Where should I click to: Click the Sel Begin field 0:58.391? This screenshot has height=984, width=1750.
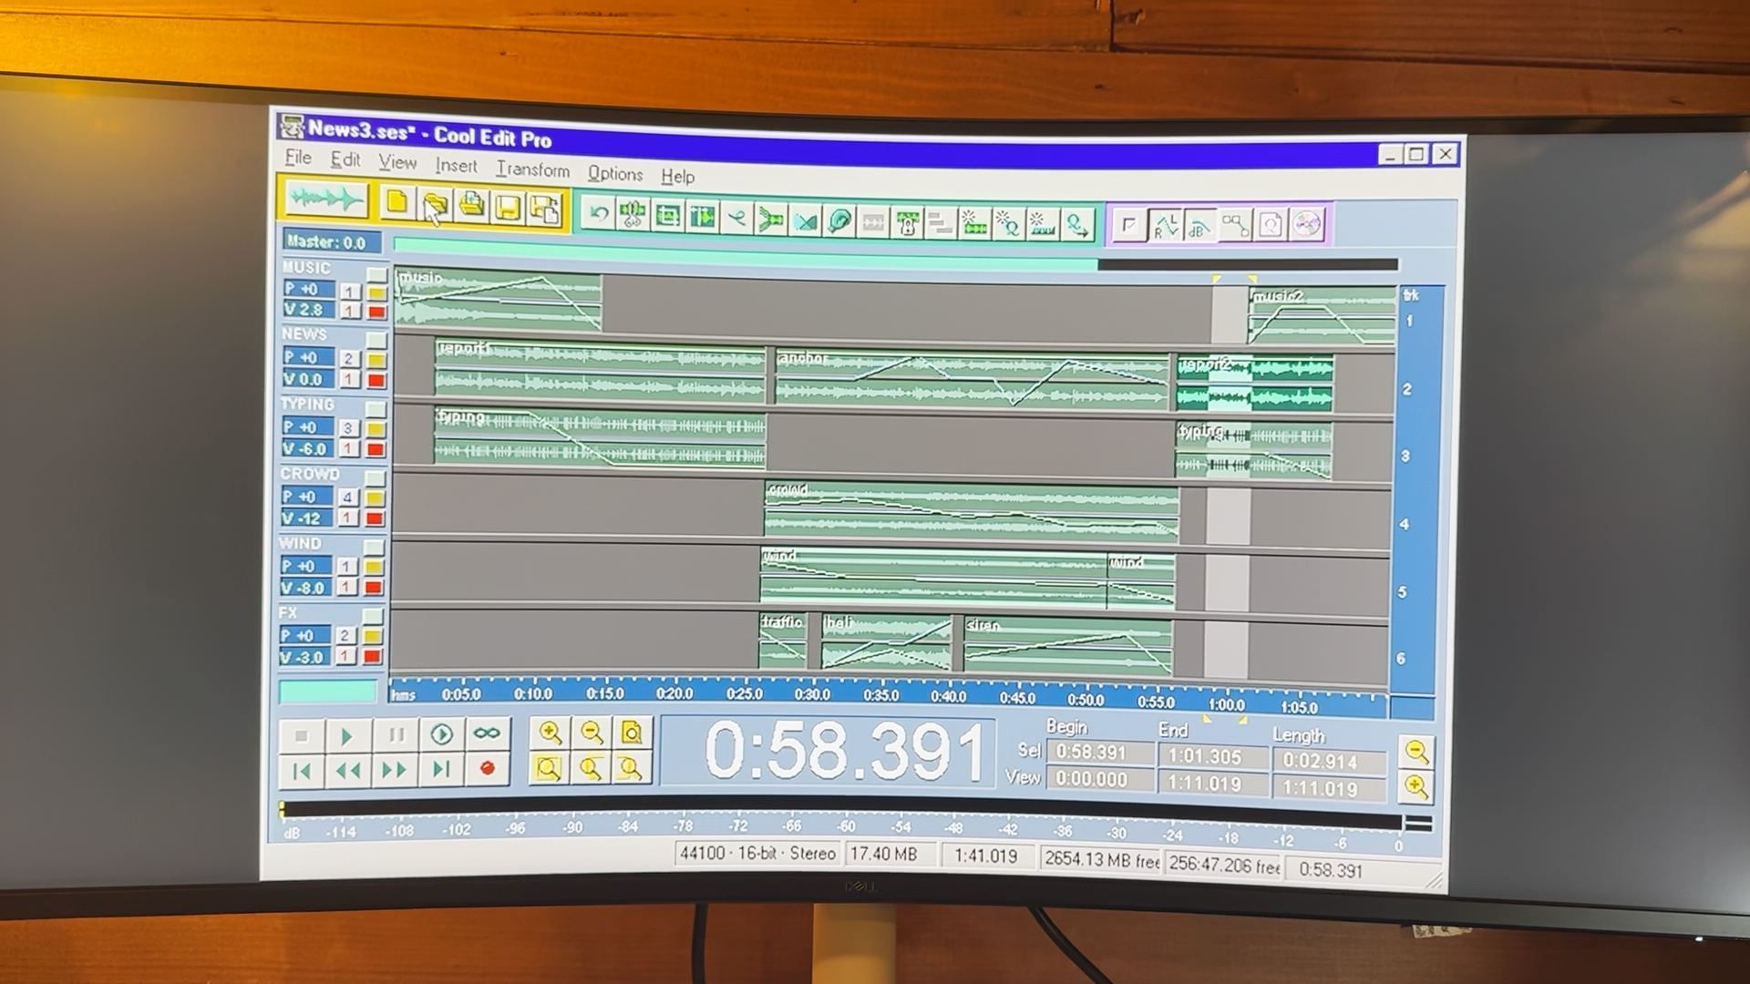tap(1101, 753)
